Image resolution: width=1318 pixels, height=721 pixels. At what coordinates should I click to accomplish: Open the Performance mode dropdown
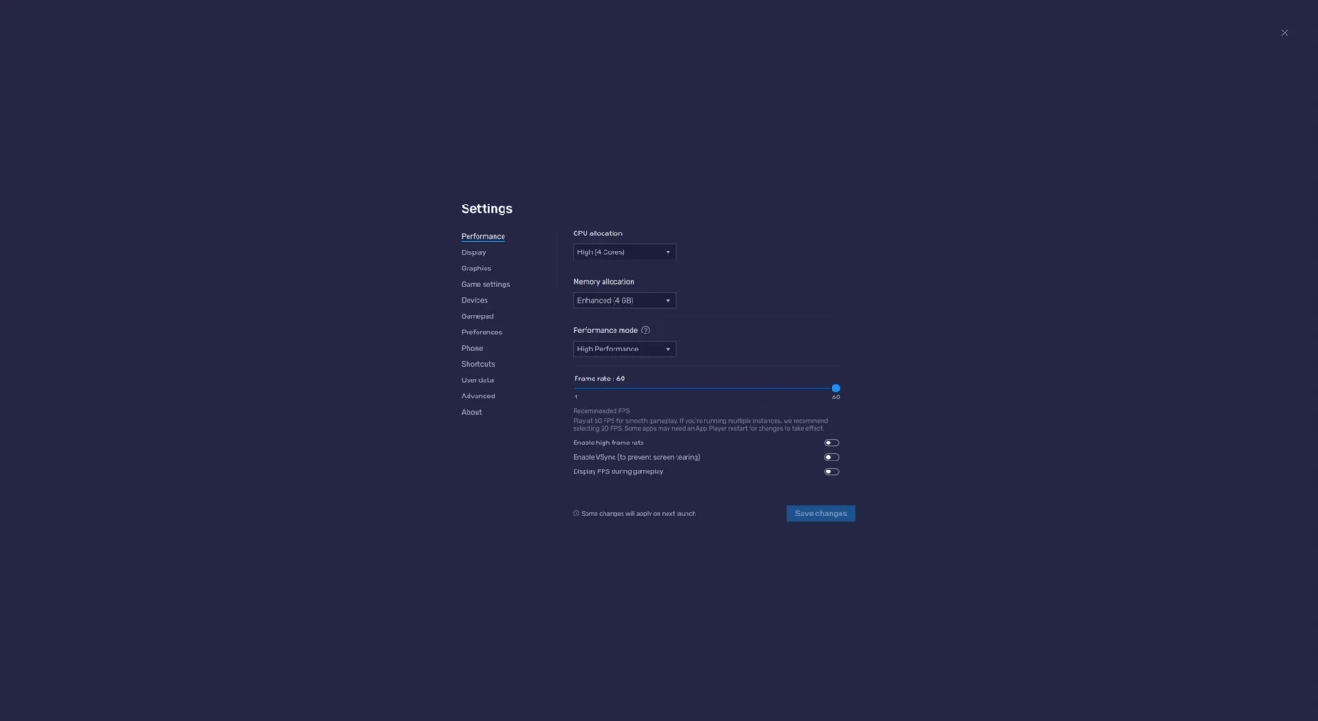624,350
